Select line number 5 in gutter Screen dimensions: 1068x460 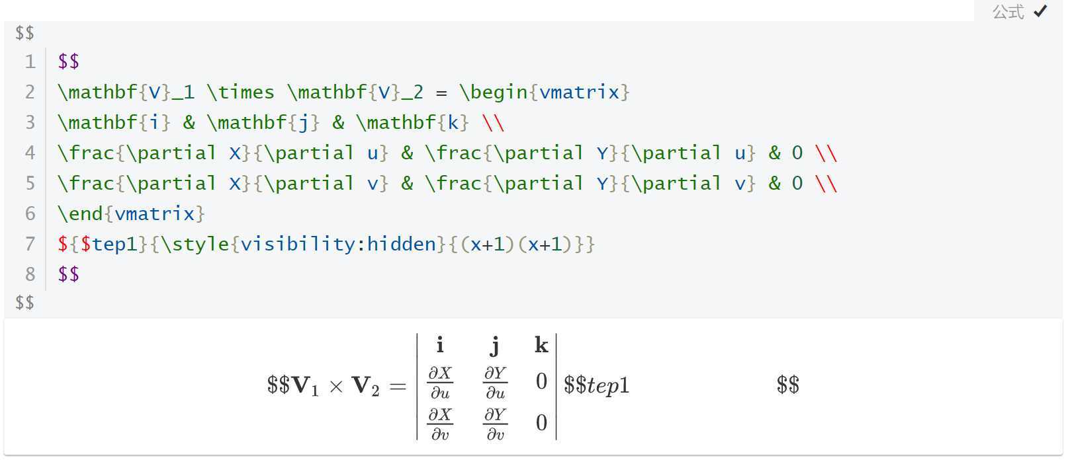tap(30, 183)
